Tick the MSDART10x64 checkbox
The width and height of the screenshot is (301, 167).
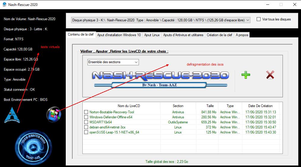click(x=86, y=122)
